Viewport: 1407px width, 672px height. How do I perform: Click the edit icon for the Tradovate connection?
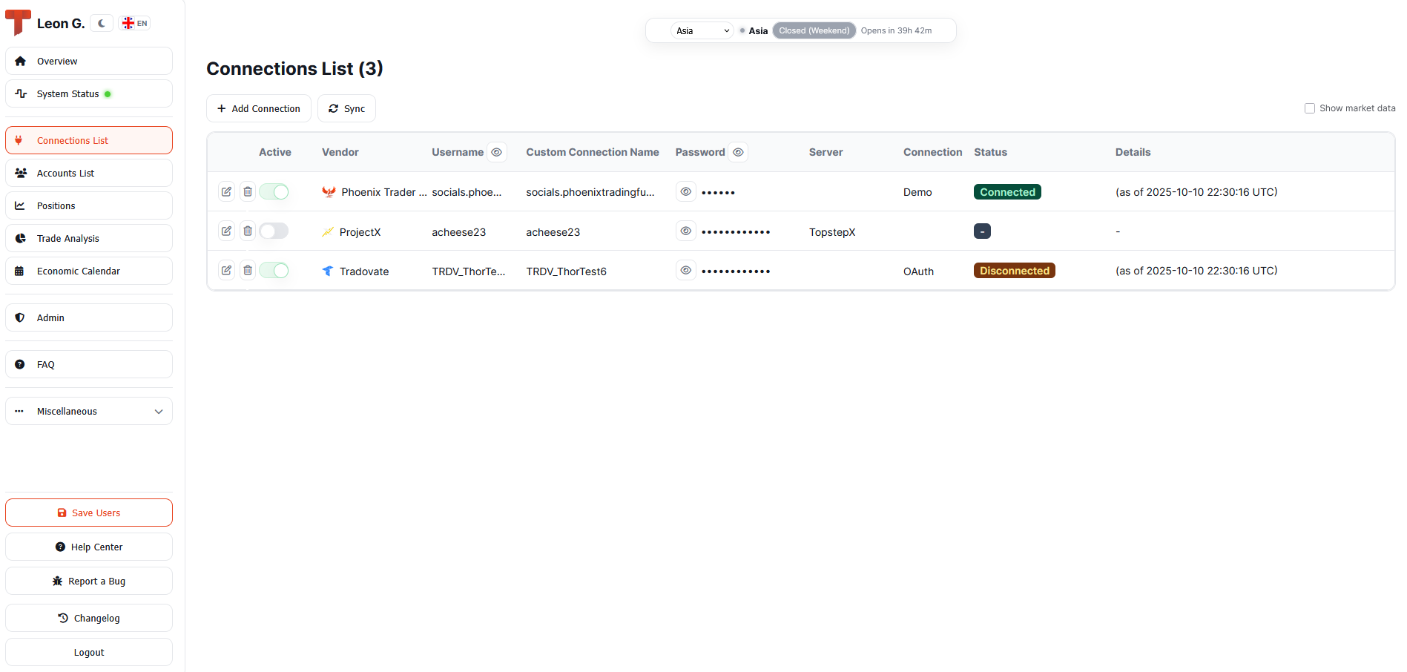[x=226, y=270]
